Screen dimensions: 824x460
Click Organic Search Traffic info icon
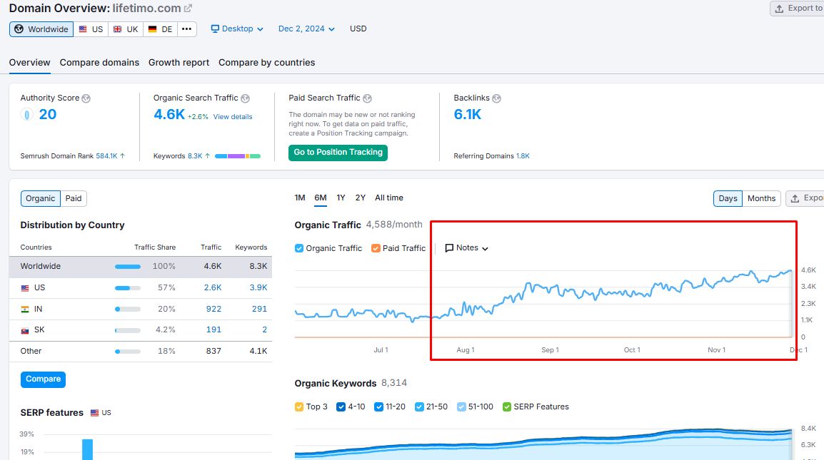pyautogui.click(x=245, y=98)
